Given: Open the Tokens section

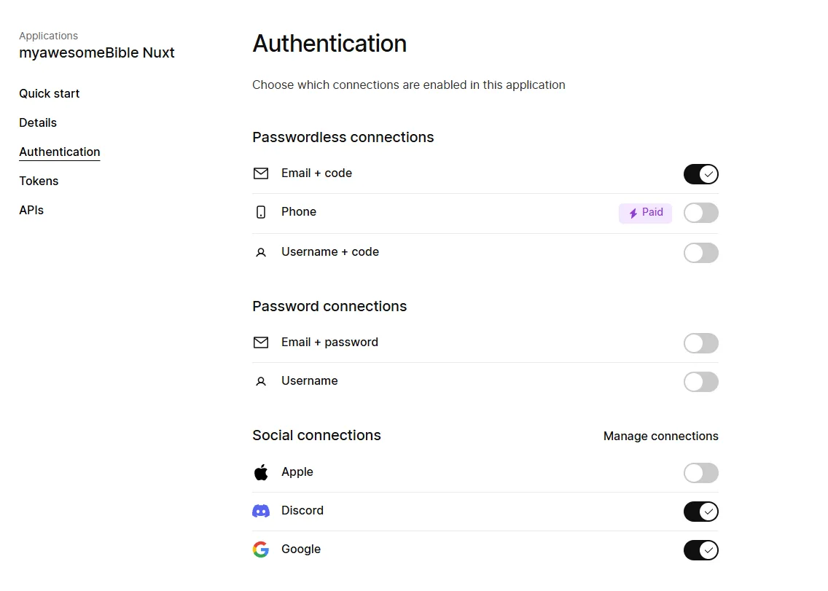Looking at the screenshot, I should [x=39, y=181].
